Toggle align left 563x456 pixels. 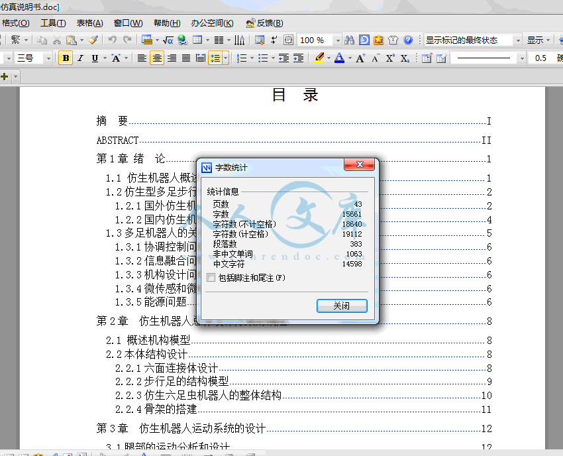point(142,58)
